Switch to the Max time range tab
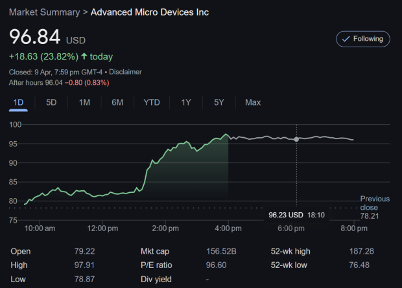This screenshot has height=288, width=402. (253, 103)
